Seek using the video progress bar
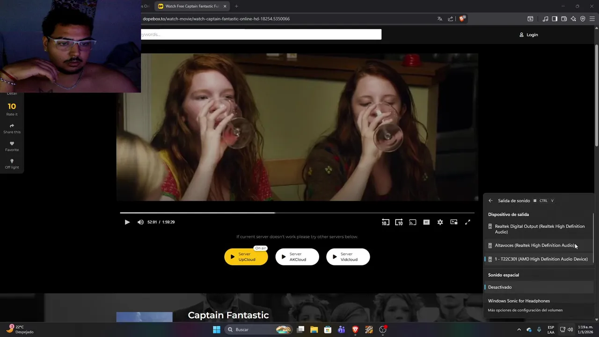 (297, 213)
